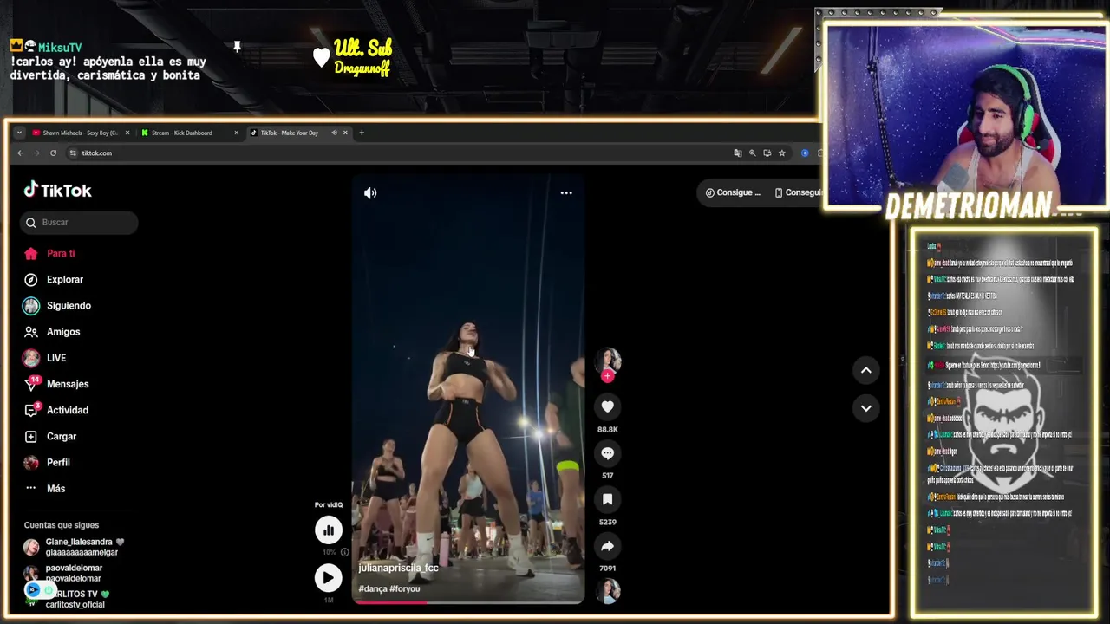Share video with arrow icon
This screenshot has width=1110, height=624.
point(607,546)
